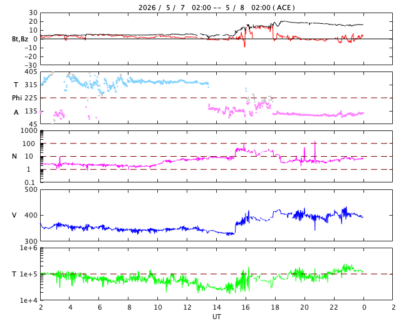Click the '8' hour tick on UT axis
The width and height of the screenshot is (401, 321).
pos(129,307)
